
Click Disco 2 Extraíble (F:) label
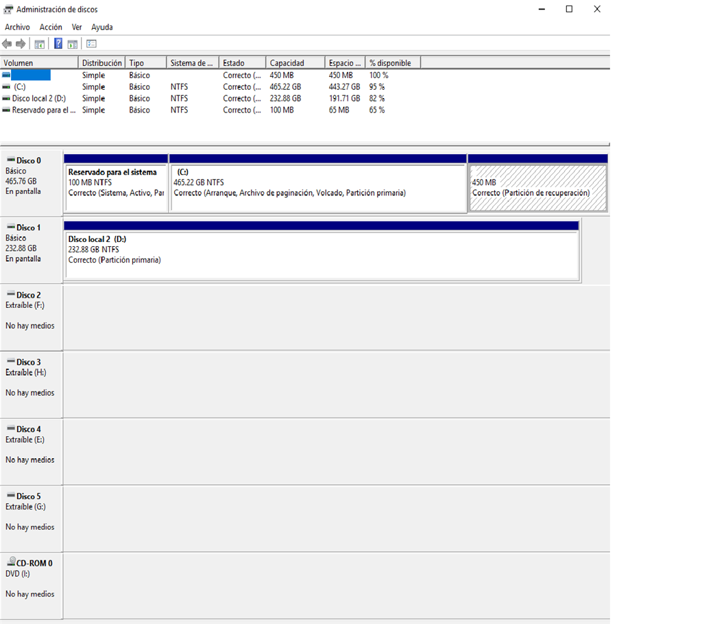32,317
